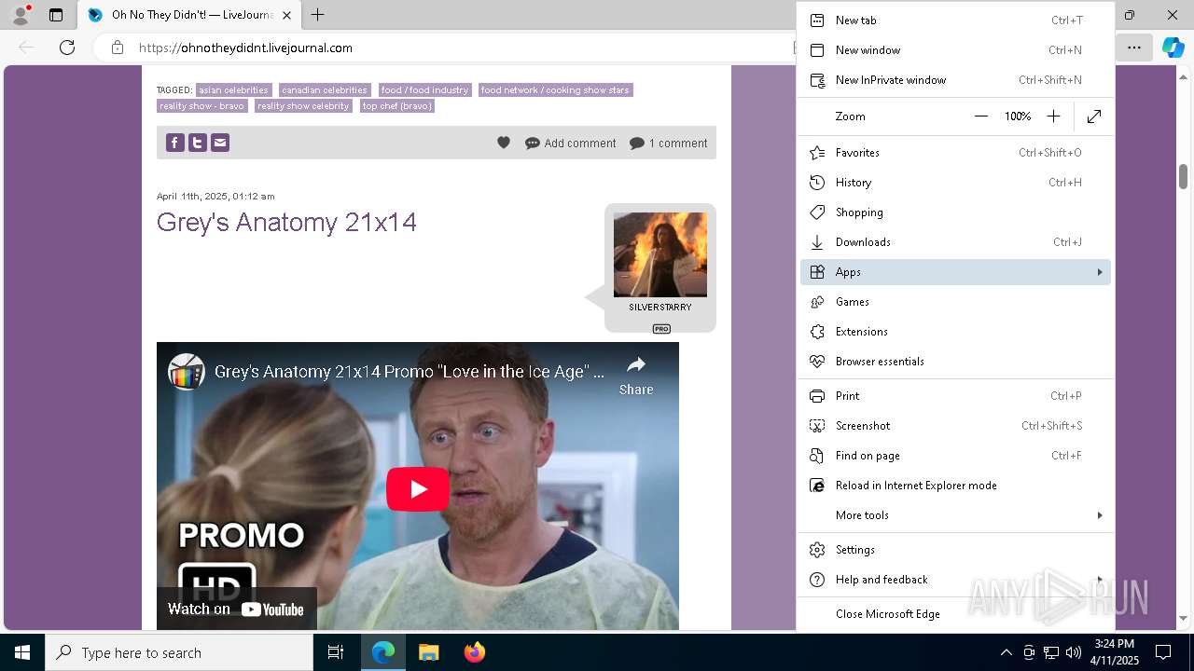Open the 1 comment link
The width and height of the screenshot is (1194, 671).
(x=669, y=144)
